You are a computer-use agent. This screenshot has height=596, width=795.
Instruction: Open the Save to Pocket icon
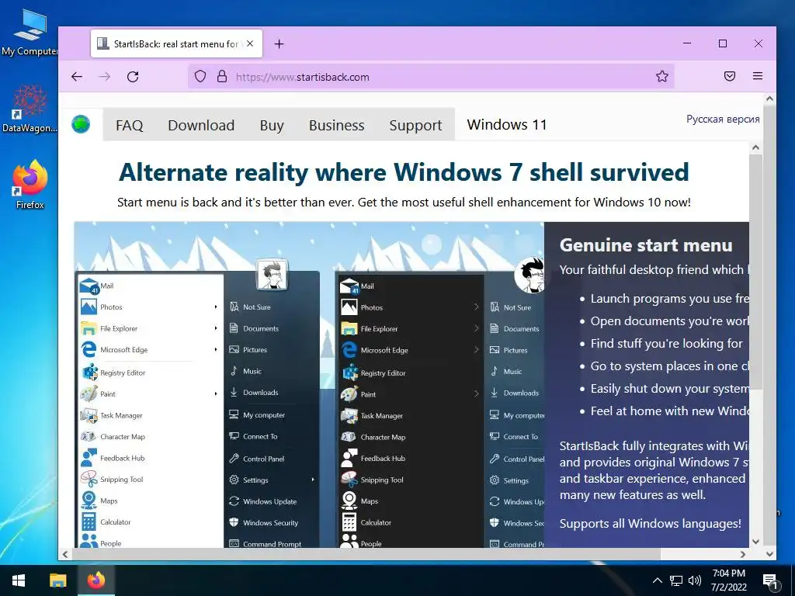[x=730, y=77]
